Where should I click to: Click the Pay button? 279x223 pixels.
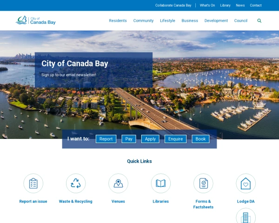129,139
